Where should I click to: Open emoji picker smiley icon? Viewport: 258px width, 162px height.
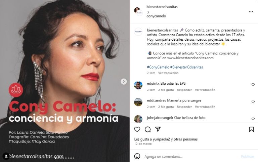click(x=137, y=156)
